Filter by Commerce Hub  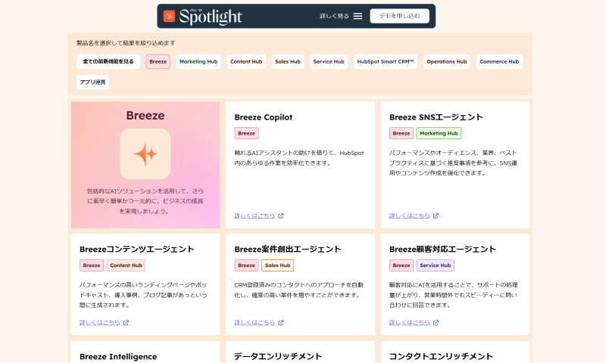(x=499, y=62)
